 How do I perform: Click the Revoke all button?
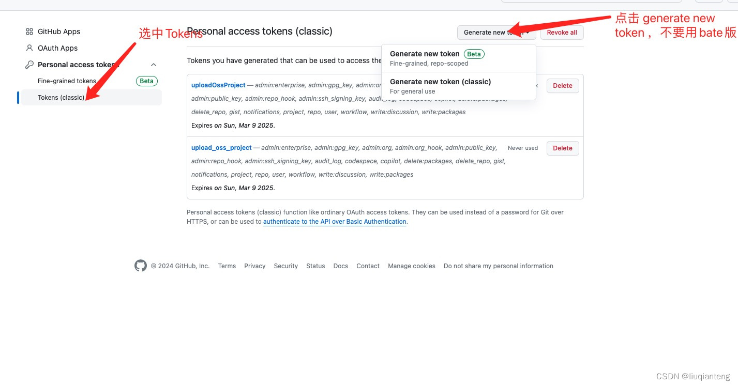pyautogui.click(x=562, y=33)
